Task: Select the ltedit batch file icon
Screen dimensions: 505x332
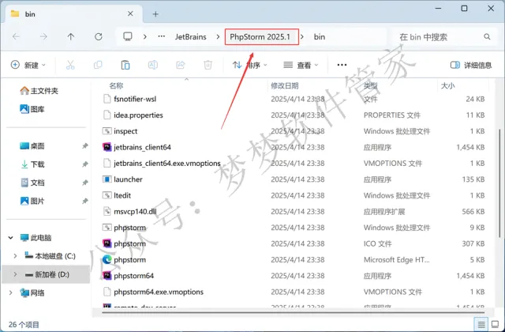Action: tap(107, 195)
